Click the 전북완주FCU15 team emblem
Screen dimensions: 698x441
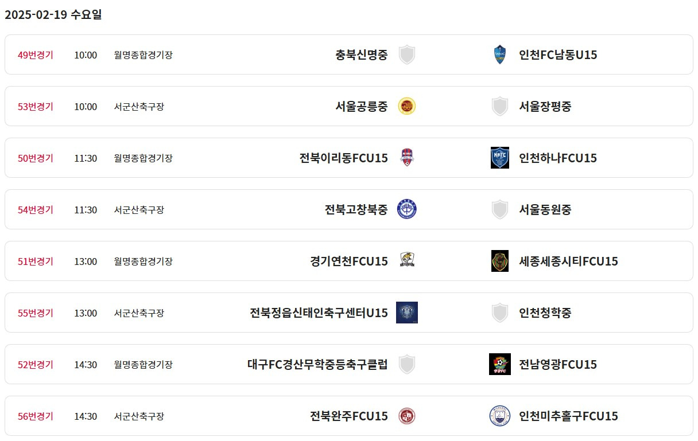(407, 416)
